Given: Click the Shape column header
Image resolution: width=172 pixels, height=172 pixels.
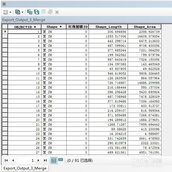Looking at the screenshot, I should point(54,27).
